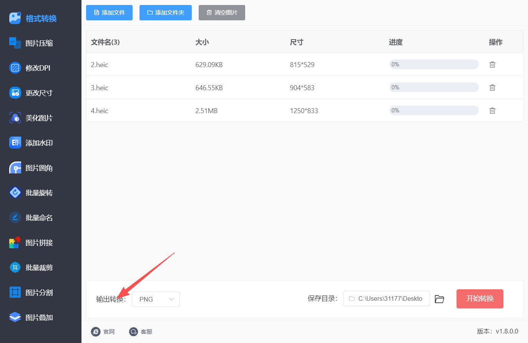Click the save directory path field
The width and height of the screenshot is (528, 343).
point(387,298)
